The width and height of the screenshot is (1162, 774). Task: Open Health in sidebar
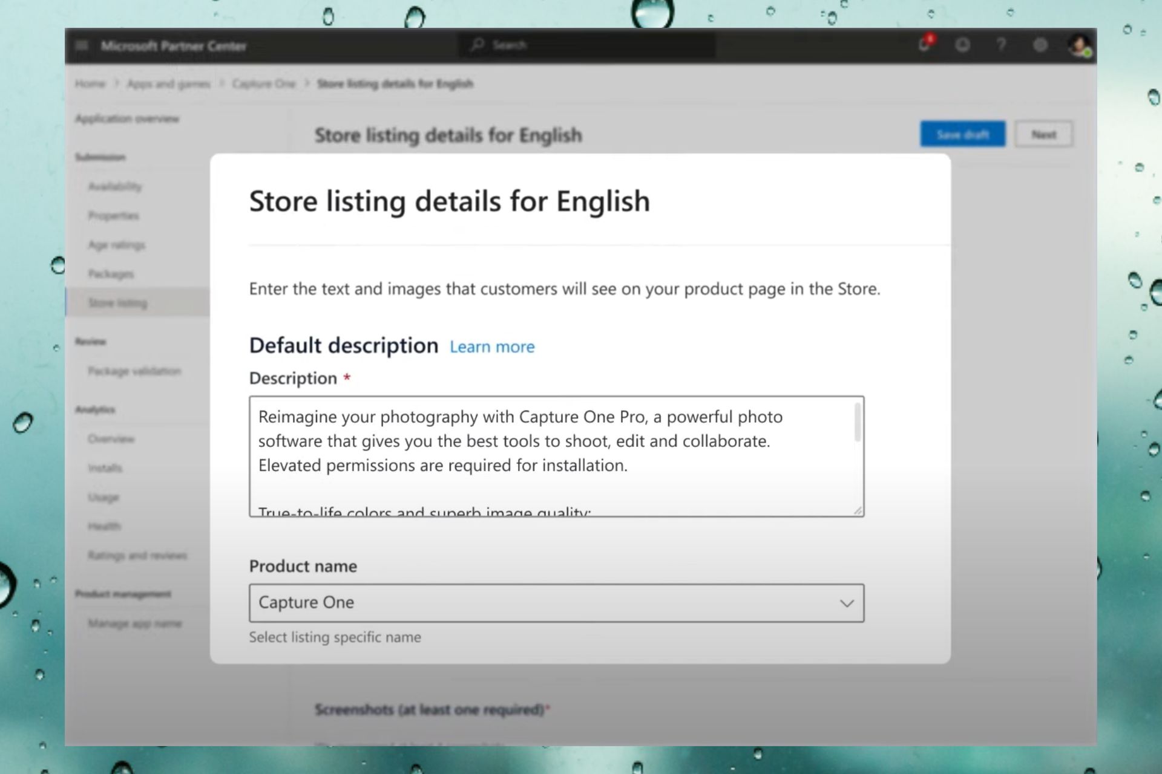(x=104, y=526)
